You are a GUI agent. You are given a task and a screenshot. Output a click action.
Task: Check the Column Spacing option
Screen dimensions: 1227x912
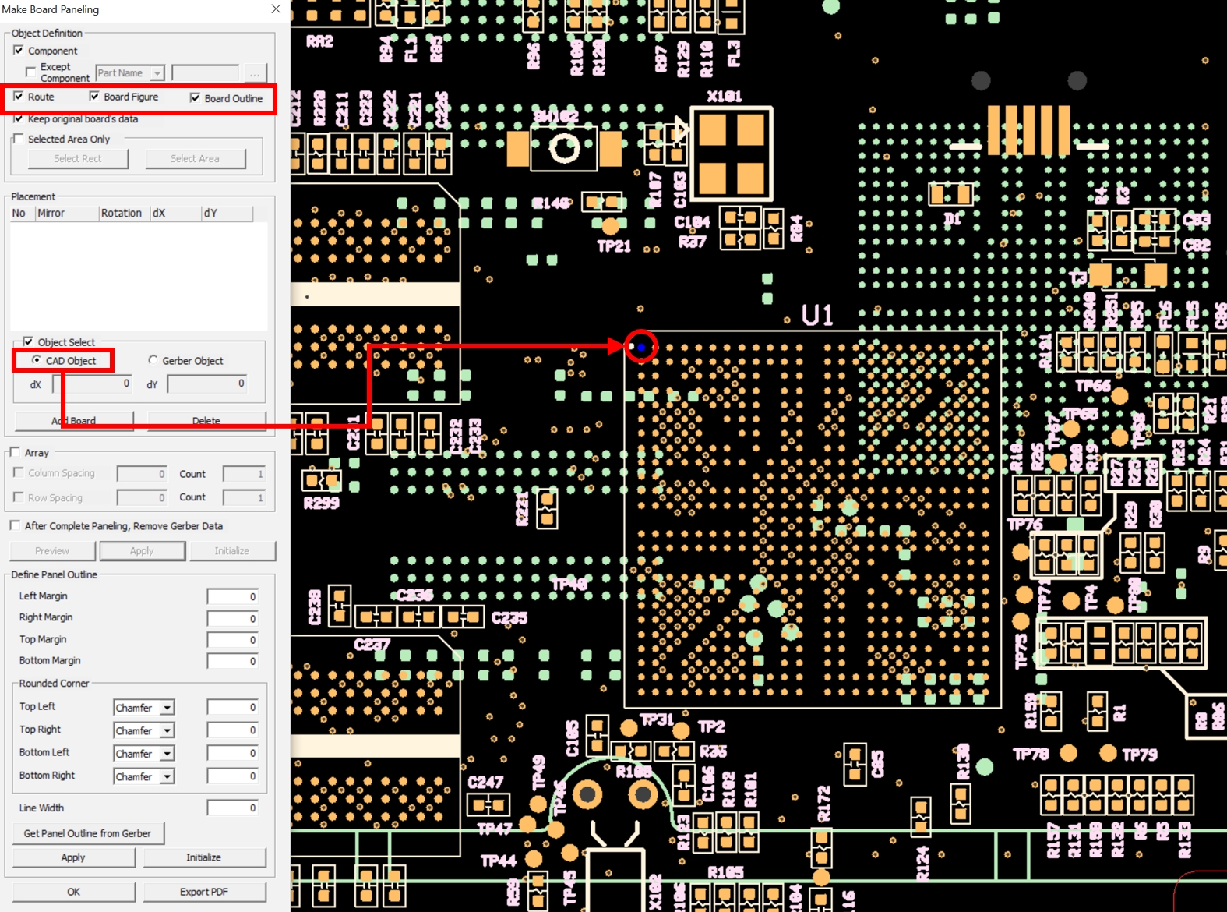click(x=19, y=472)
